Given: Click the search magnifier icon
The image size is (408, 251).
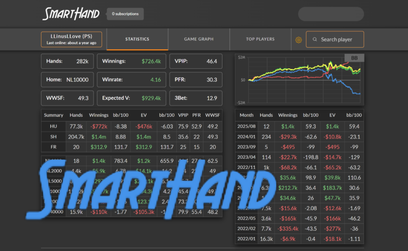Looking at the screenshot, I should (x=315, y=39).
